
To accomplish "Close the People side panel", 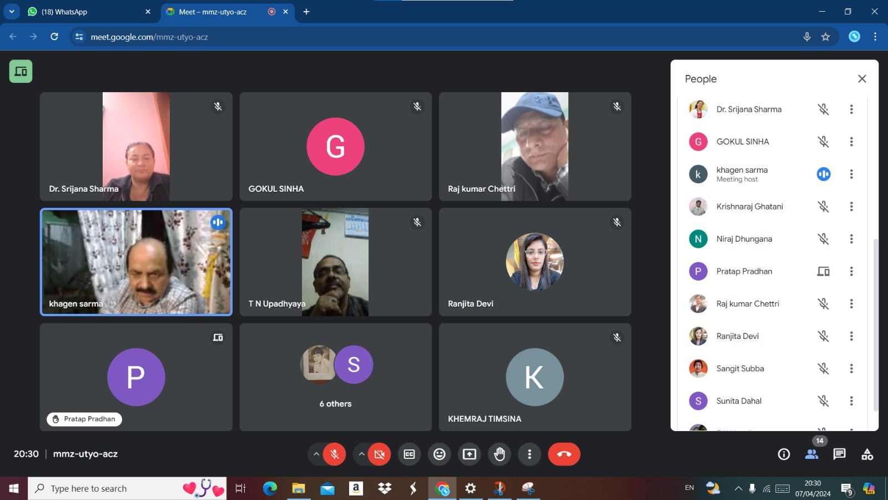I will [861, 79].
